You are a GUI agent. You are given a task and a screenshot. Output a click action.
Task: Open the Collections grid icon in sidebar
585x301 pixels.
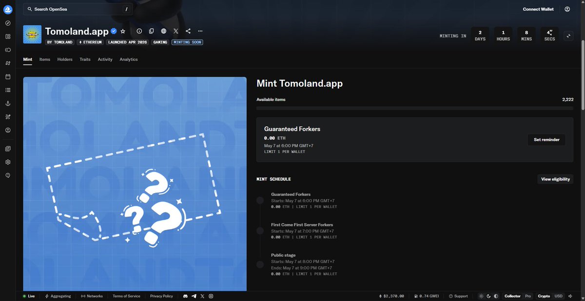click(x=8, y=36)
